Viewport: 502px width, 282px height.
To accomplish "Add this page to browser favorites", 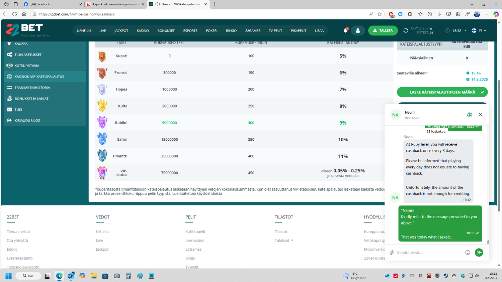I will 380,14.
